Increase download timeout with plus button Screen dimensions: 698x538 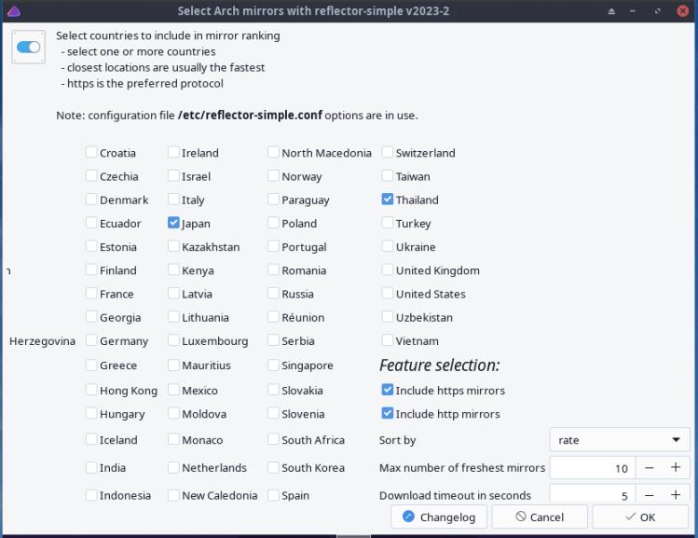(x=676, y=495)
